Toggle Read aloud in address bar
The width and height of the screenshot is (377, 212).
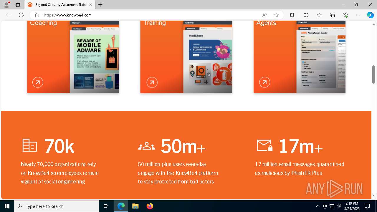coord(264,15)
